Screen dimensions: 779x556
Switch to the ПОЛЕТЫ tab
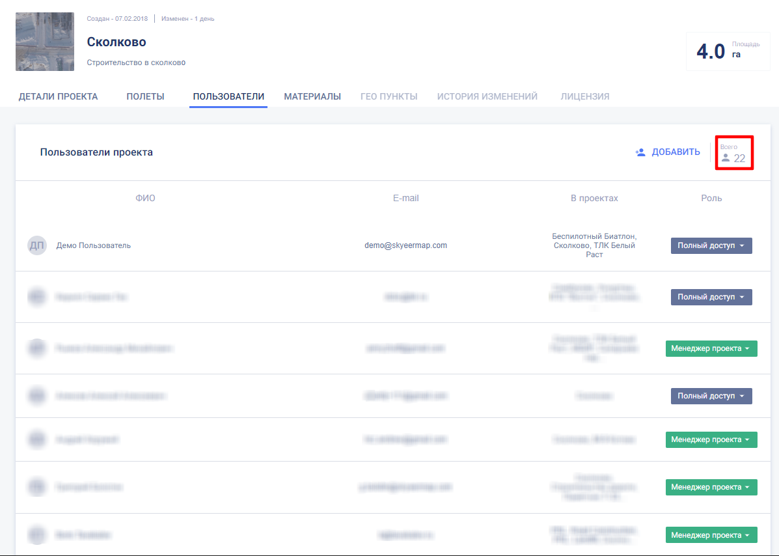145,96
